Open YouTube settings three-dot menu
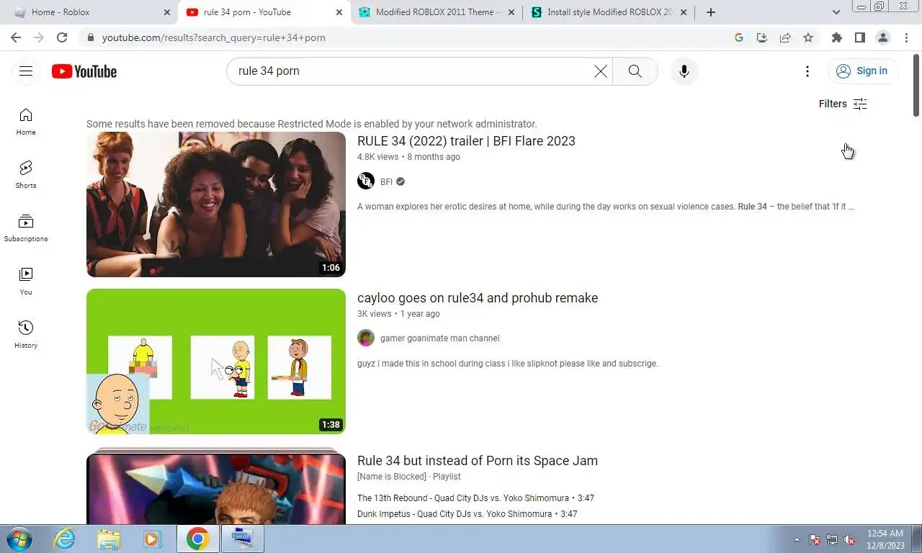This screenshot has width=922, height=553. 807,71
